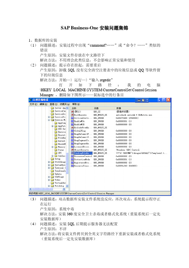This screenshot has width=189, height=268.
Task: Open the 查看 menu in registry editor
Action: click(x=53, y=104)
